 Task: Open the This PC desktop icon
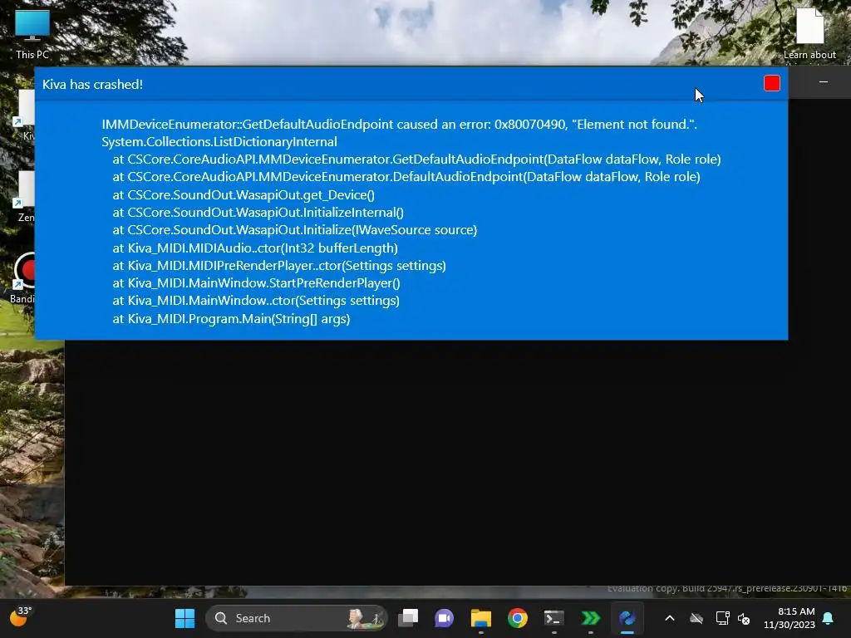(32, 34)
